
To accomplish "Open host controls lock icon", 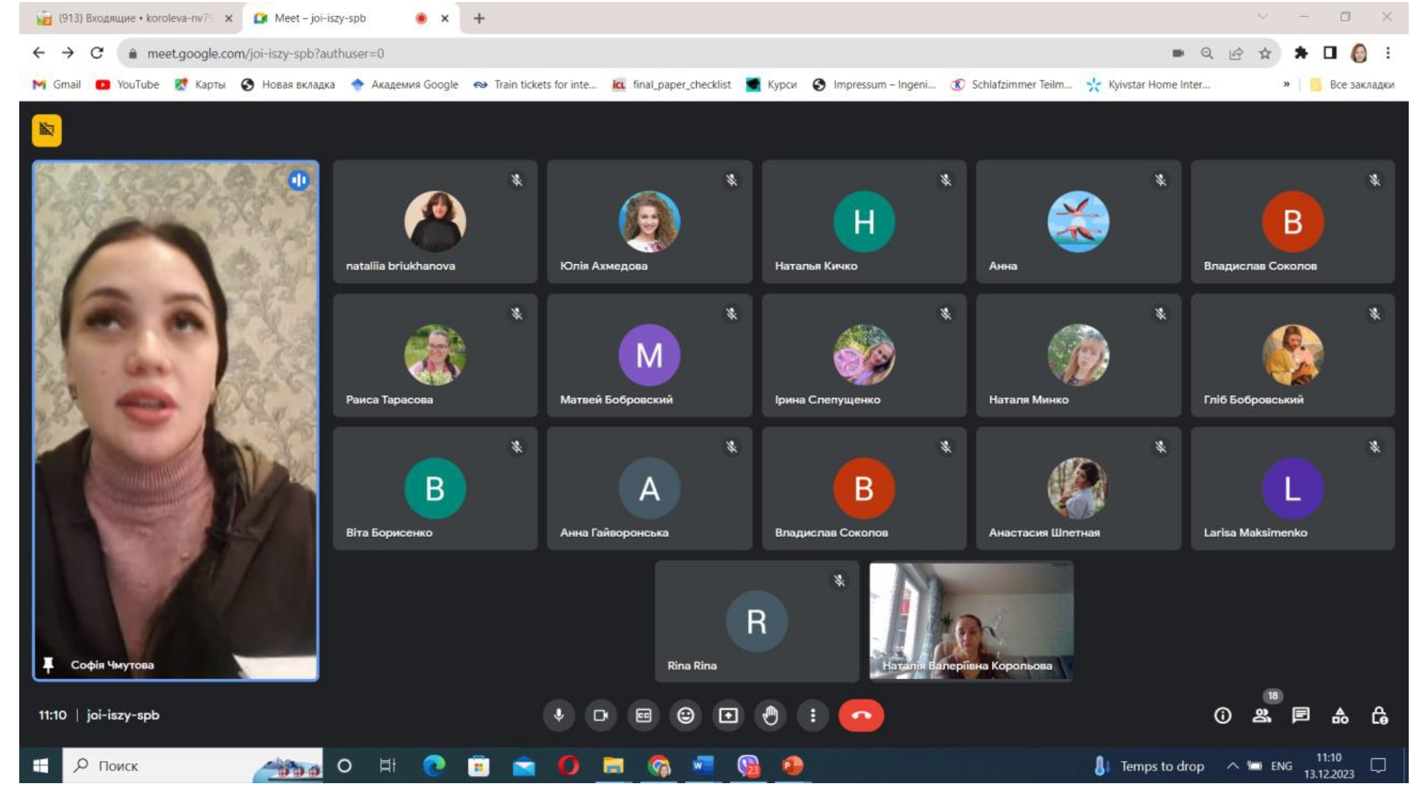I will [1380, 716].
